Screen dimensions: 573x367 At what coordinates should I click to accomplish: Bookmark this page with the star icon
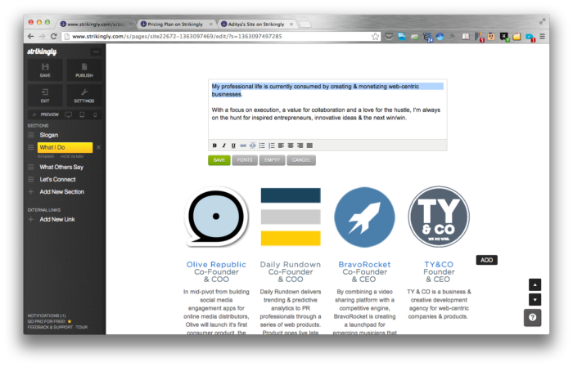pyautogui.click(x=376, y=37)
